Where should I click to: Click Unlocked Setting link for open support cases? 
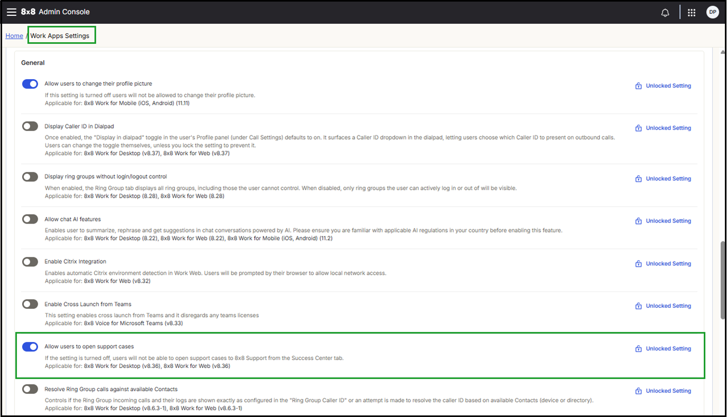[668, 348]
